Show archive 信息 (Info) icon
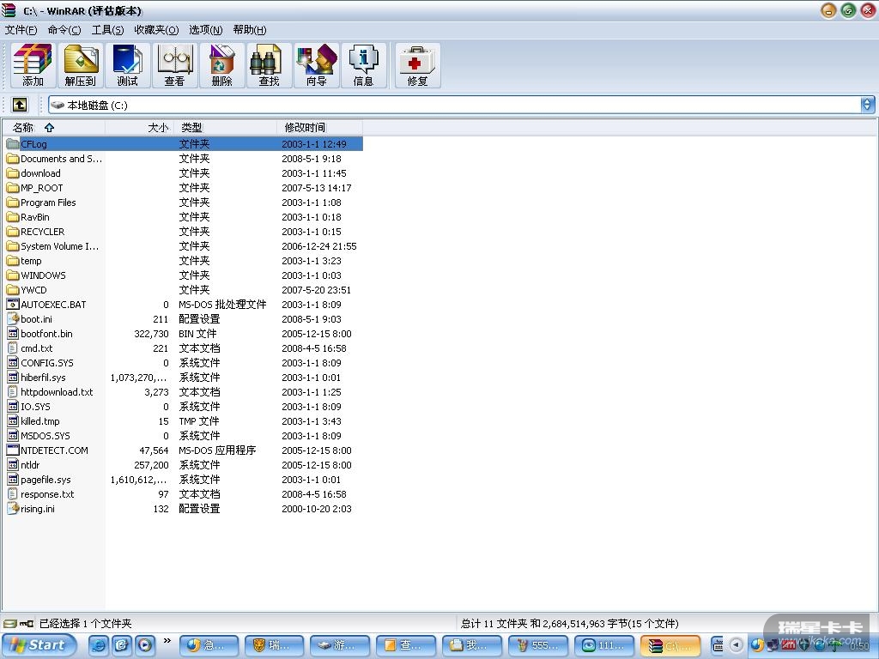 364,65
